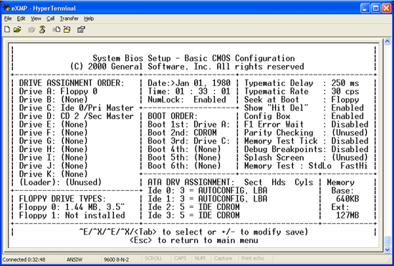Minimize the HyperTerminal window
The width and height of the screenshot is (394, 266).
[365, 9]
